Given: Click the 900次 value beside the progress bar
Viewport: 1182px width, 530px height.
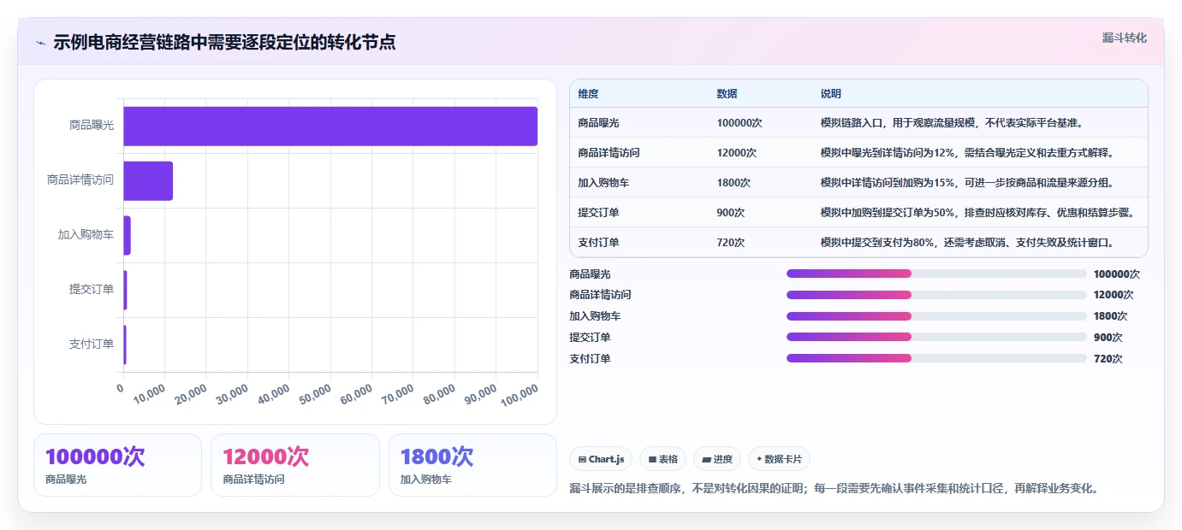Looking at the screenshot, I should [1108, 337].
